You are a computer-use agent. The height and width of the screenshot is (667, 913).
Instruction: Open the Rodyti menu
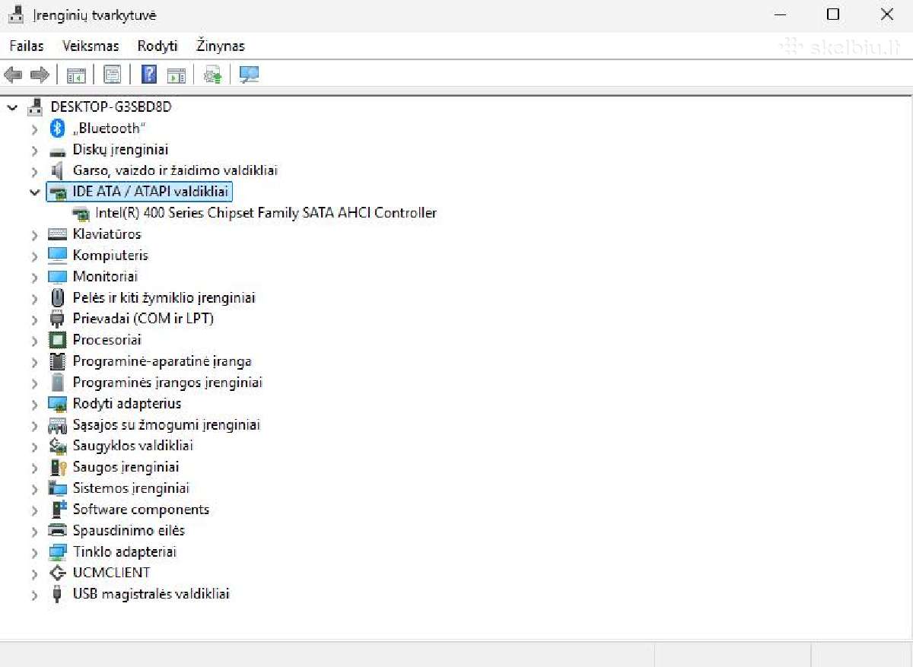(x=157, y=46)
